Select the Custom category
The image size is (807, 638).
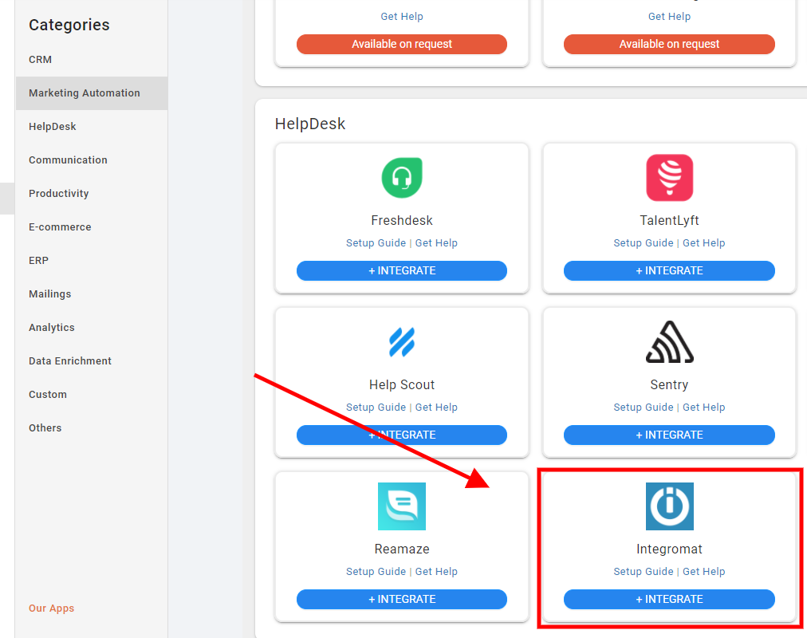(x=92, y=394)
